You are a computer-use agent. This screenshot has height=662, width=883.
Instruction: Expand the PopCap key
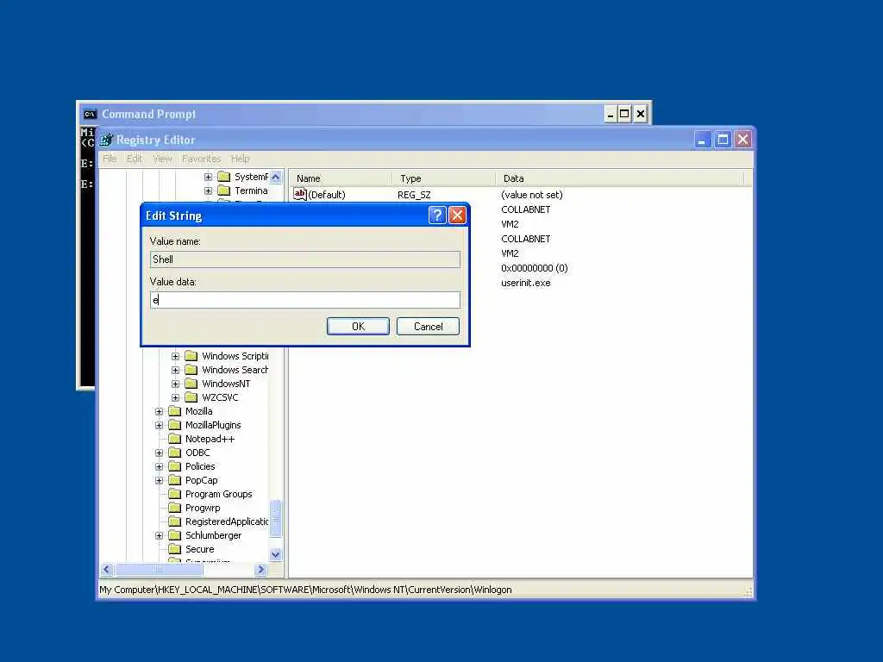[x=159, y=480]
